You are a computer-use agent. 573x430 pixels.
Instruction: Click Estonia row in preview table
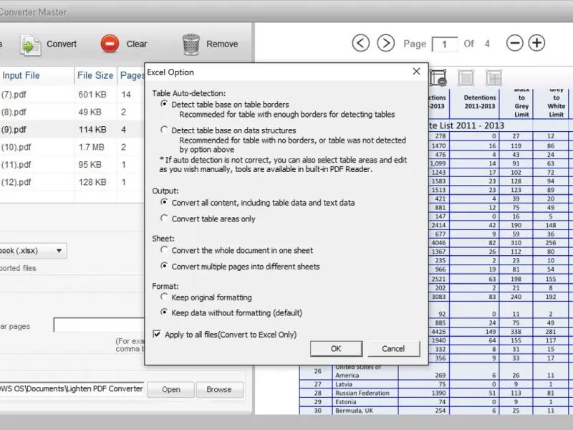coord(346,402)
